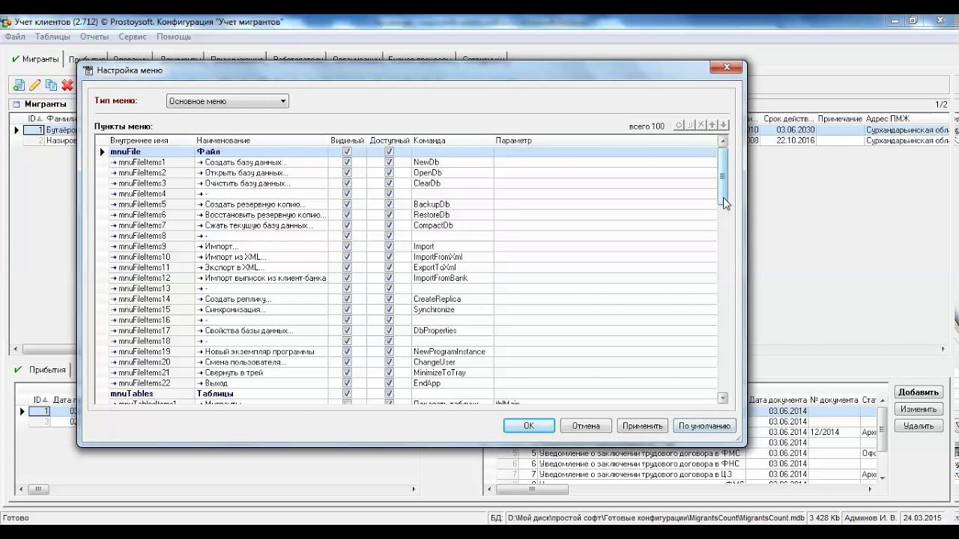959x539 pixels.
Task: Click the Применить button
Action: (x=643, y=426)
